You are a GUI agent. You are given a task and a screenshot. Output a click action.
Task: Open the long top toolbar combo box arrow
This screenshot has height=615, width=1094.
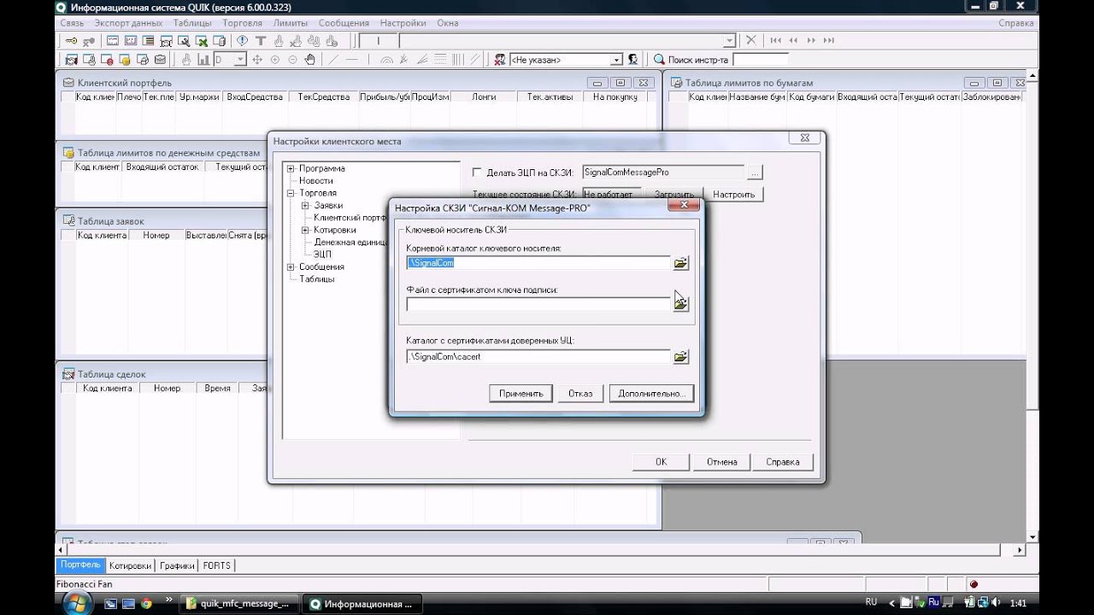[x=729, y=40]
